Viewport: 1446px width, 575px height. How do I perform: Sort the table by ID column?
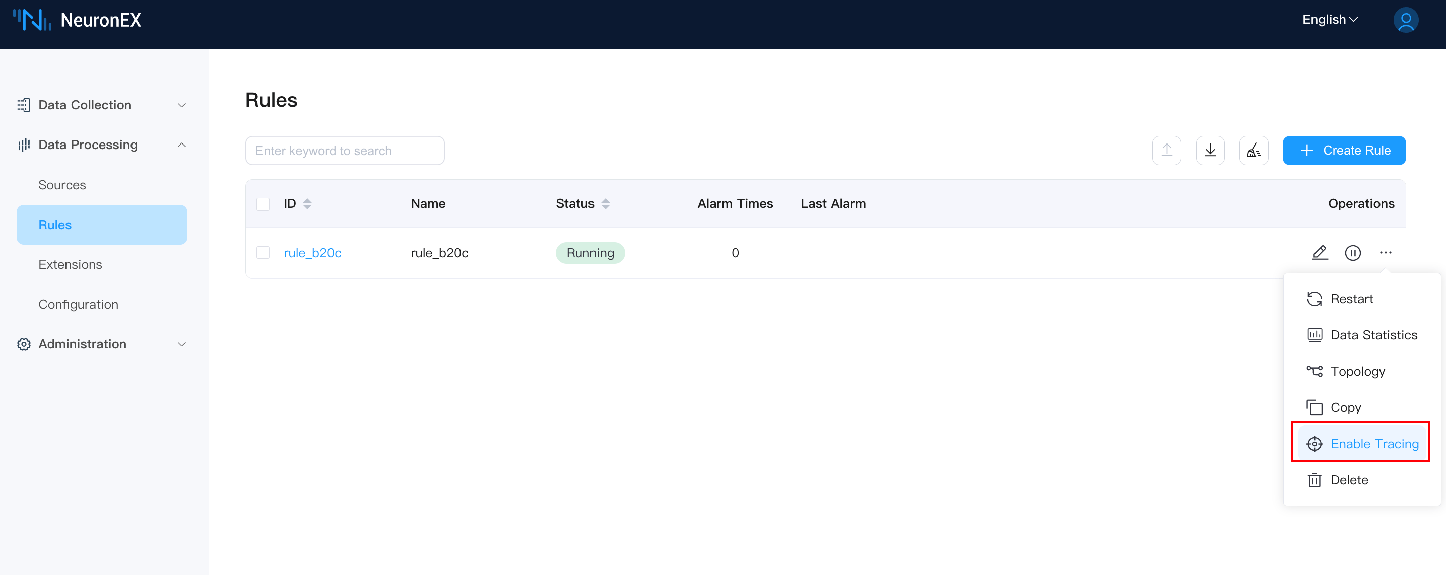307,203
